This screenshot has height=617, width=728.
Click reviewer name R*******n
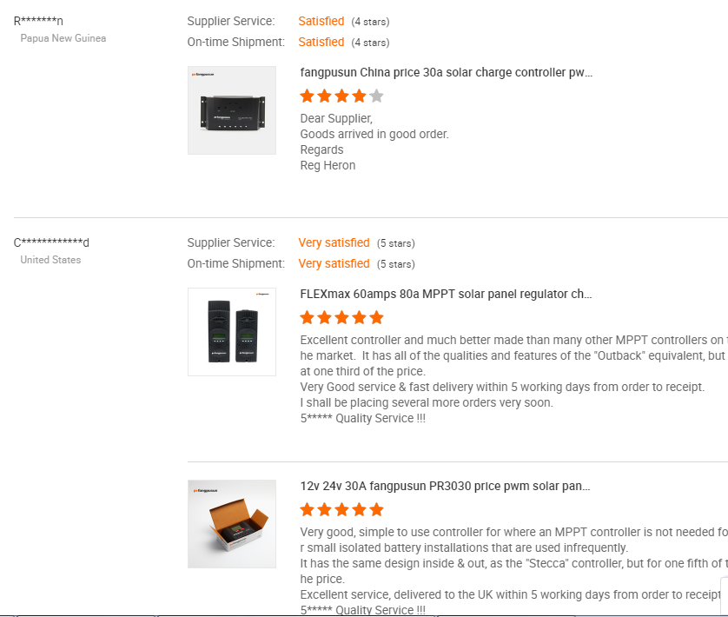(38, 21)
